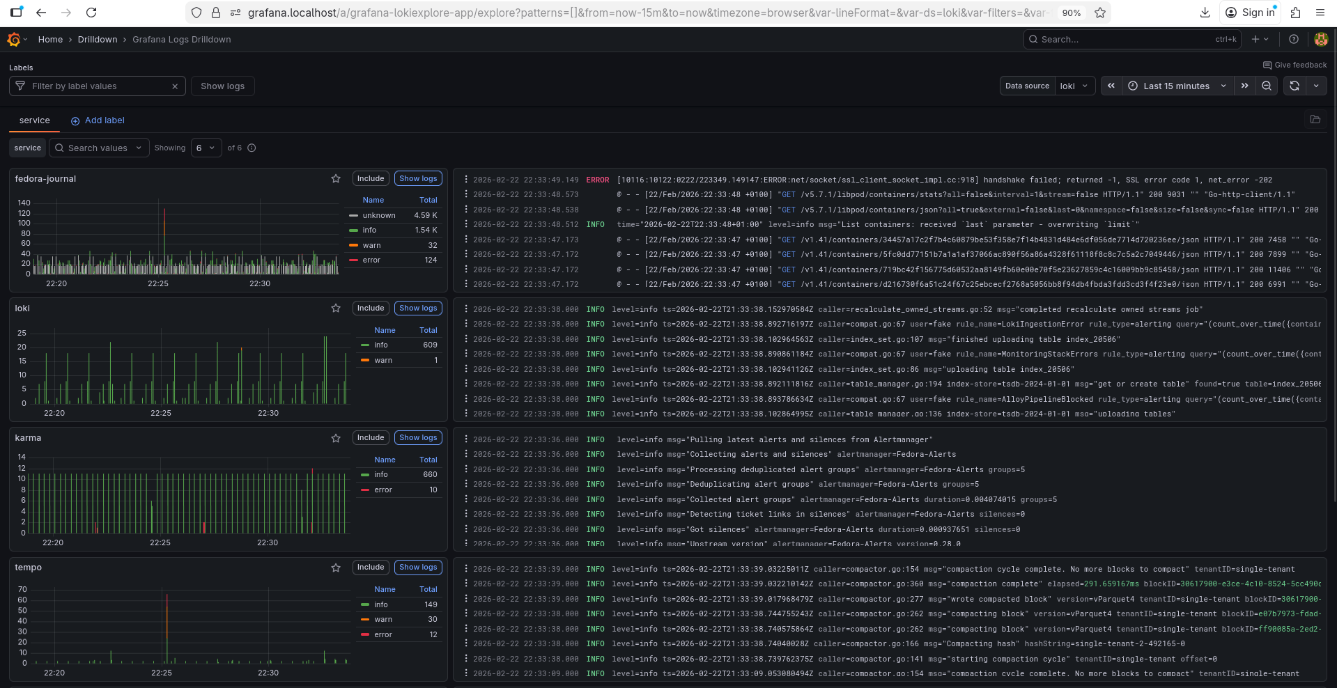This screenshot has height=688, width=1337.
Task: Open menu for loki recalculate_owned_streams log line
Action: [466, 309]
